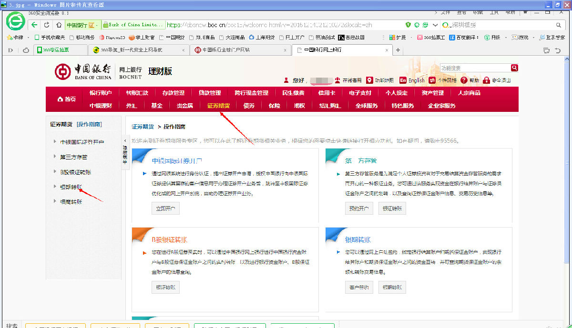Click the 预约开户 button
The image size is (572, 328).
tap(359, 209)
